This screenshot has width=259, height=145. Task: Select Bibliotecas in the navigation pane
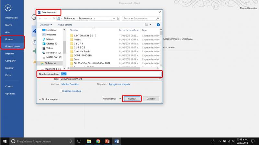[50, 63]
